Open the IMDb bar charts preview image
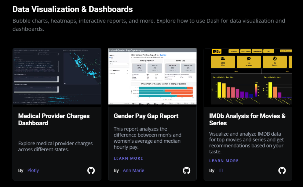The image size is (303, 187). [248, 89]
